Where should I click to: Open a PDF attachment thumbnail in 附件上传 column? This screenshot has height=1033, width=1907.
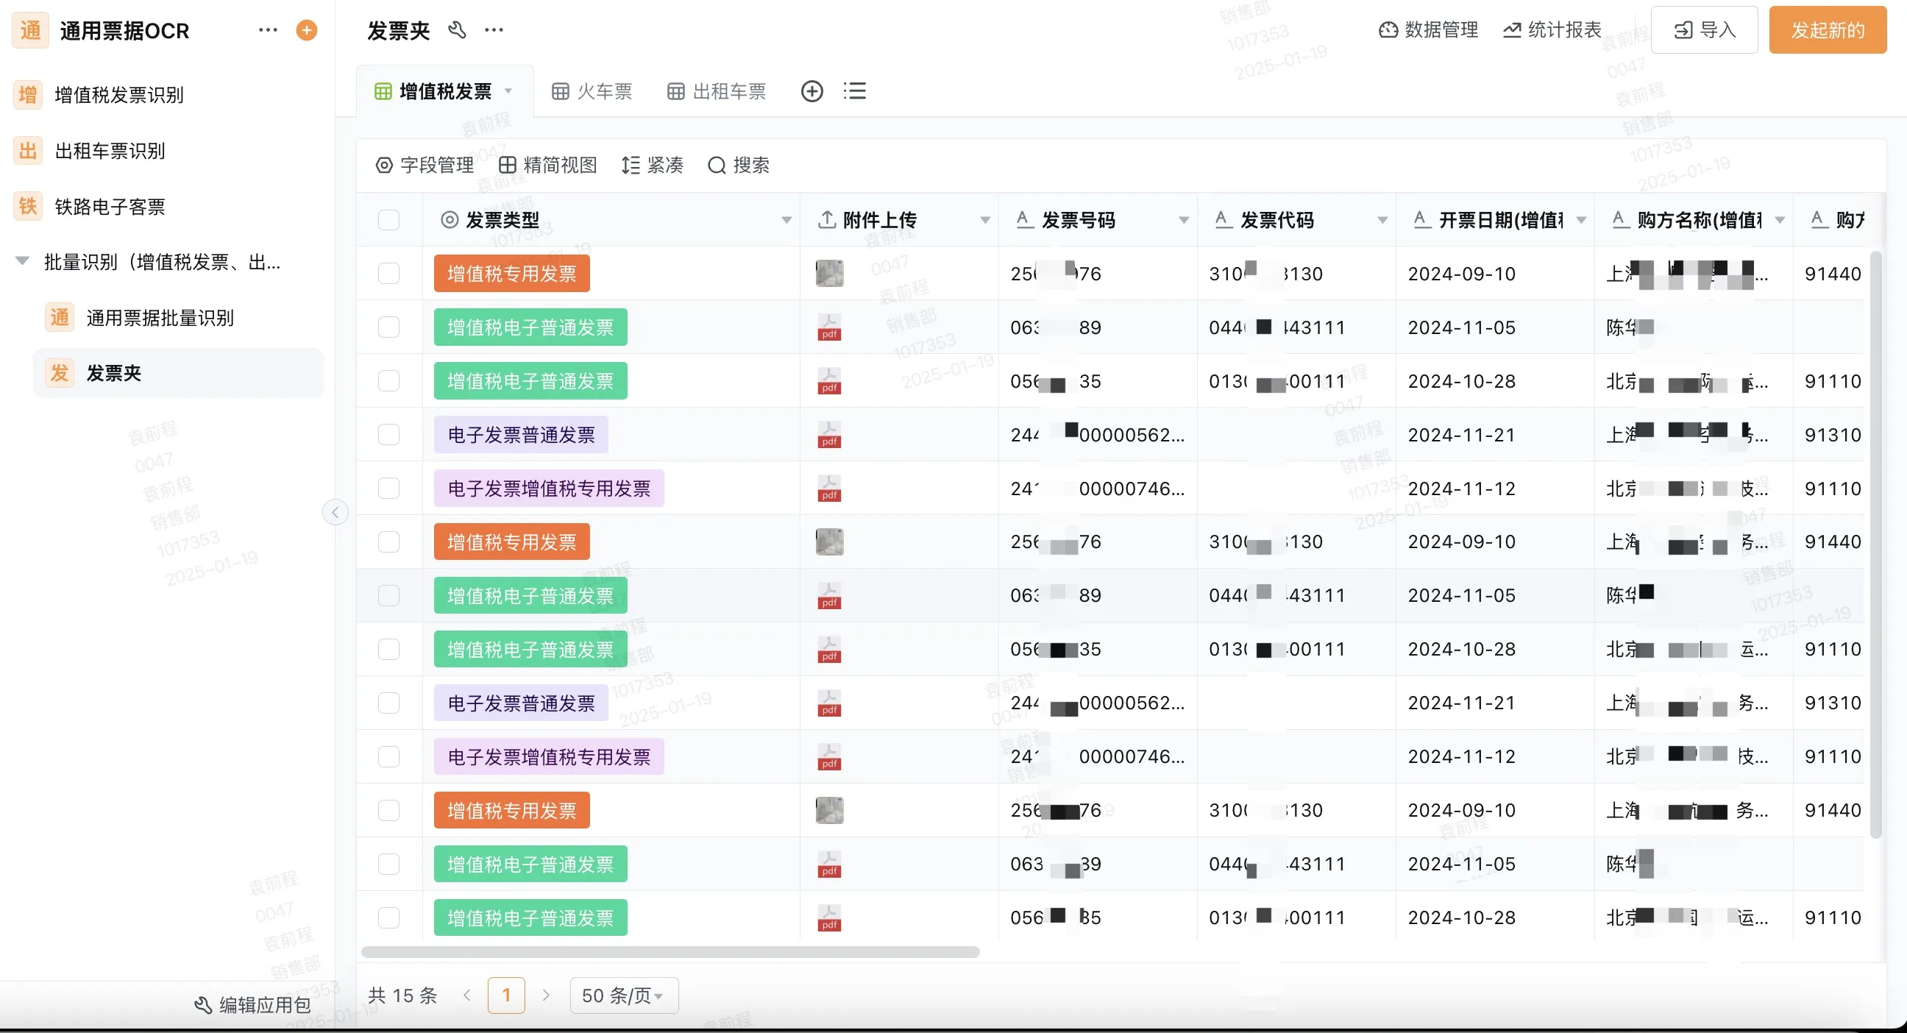coord(829,327)
